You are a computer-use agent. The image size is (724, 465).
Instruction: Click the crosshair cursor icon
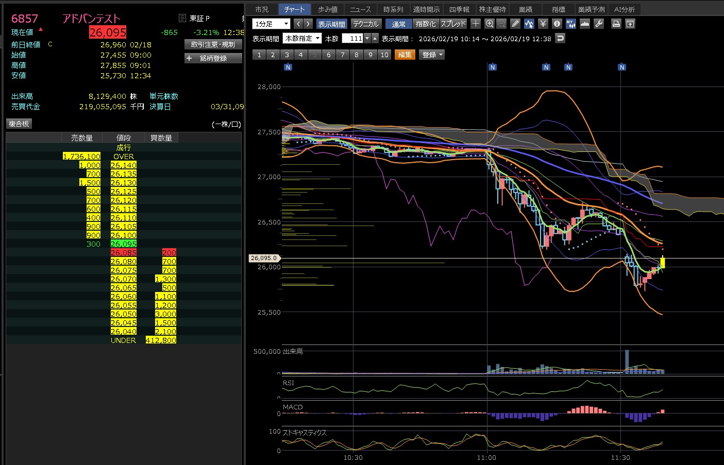[x=476, y=24]
